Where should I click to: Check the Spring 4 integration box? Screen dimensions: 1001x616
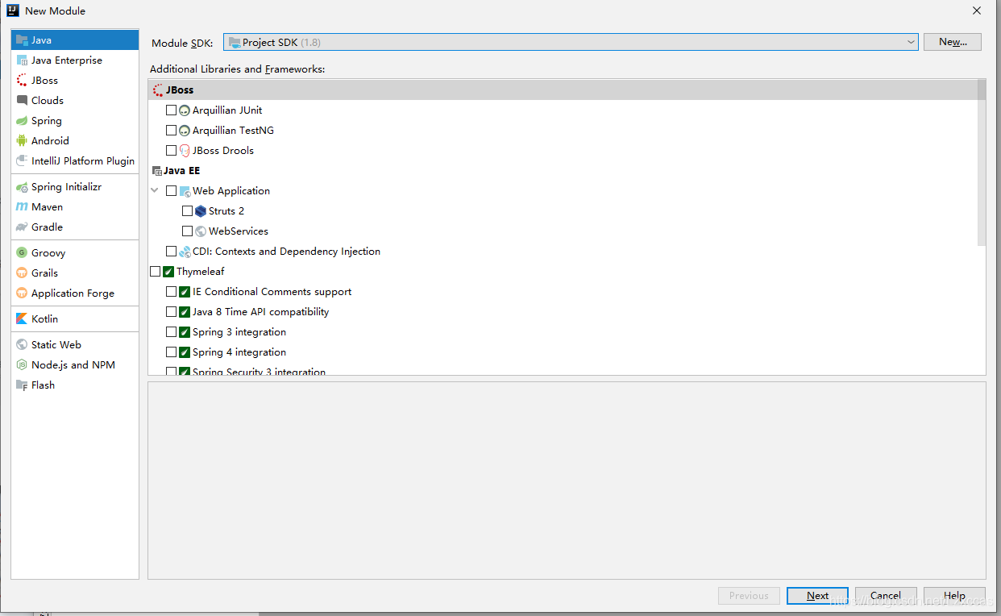171,352
